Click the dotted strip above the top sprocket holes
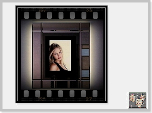Screen dimensions: 152x113 click(x=62, y=9)
